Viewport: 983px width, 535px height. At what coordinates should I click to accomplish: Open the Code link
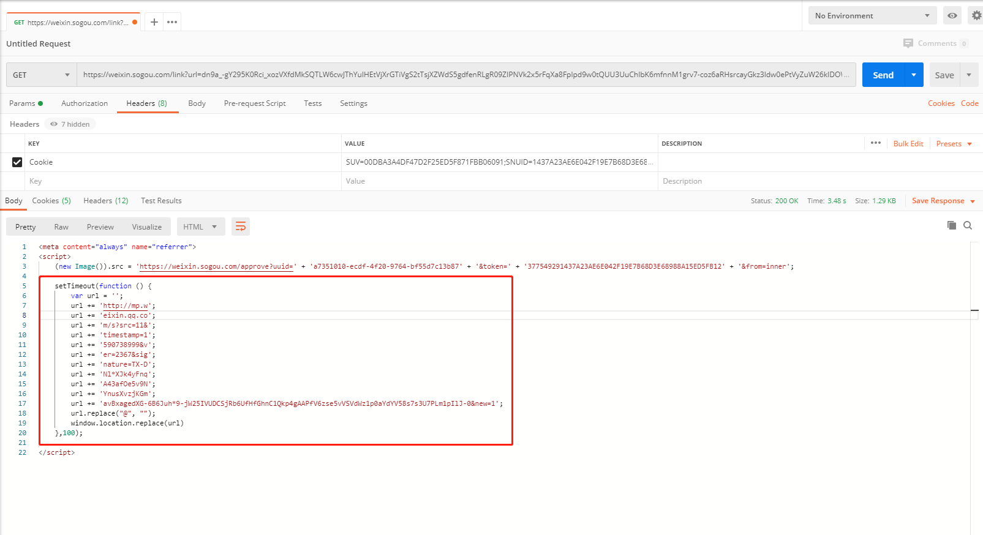point(970,103)
